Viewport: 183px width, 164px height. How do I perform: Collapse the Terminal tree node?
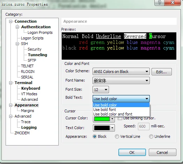(10, 83)
